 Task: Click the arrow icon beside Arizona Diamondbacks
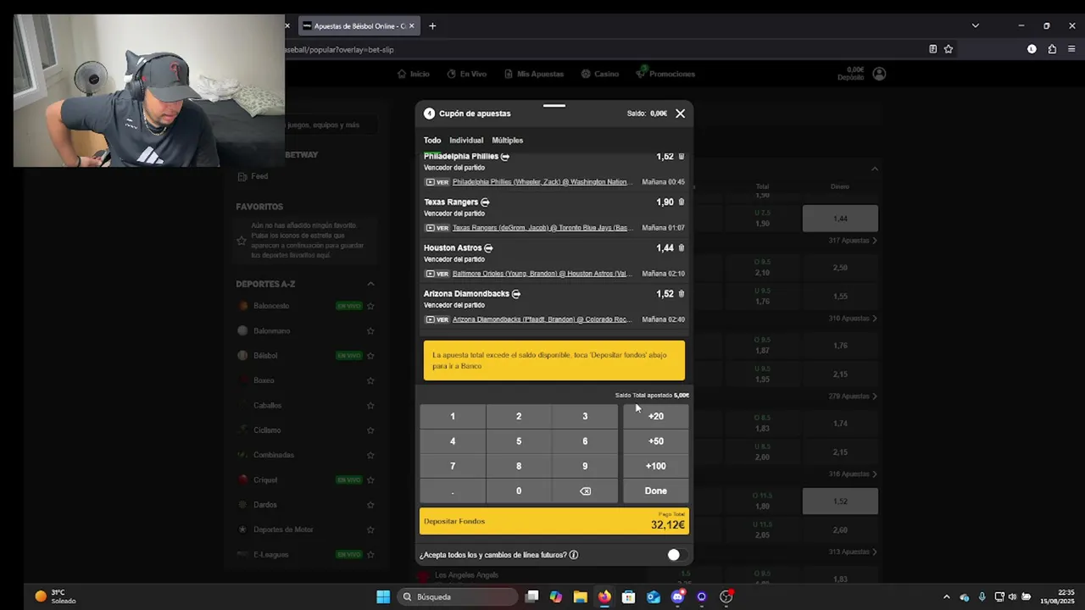point(516,294)
